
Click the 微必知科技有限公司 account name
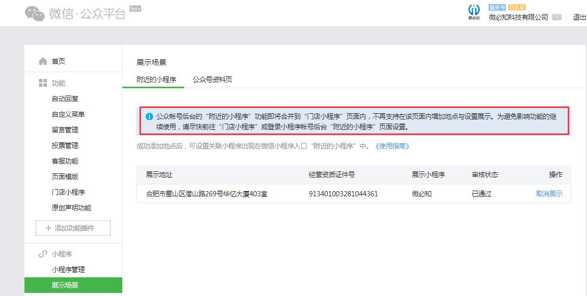[518, 17]
